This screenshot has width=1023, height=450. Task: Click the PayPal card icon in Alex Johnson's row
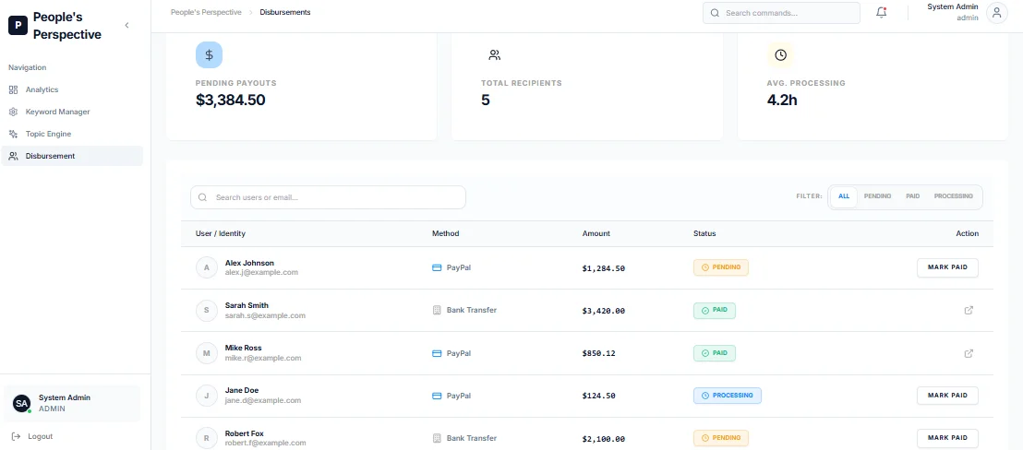pos(437,267)
